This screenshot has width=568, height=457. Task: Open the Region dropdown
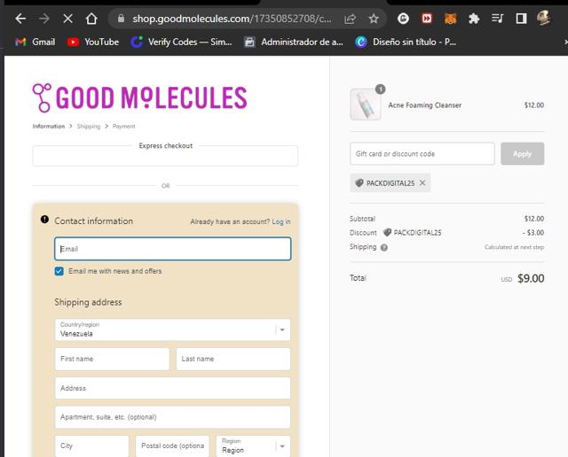click(x=254, y=446)
